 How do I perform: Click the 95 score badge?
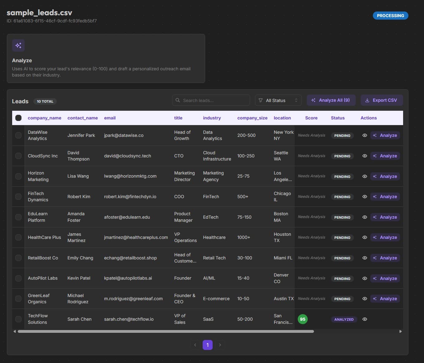pyautogui.click(x=302, y=319)
